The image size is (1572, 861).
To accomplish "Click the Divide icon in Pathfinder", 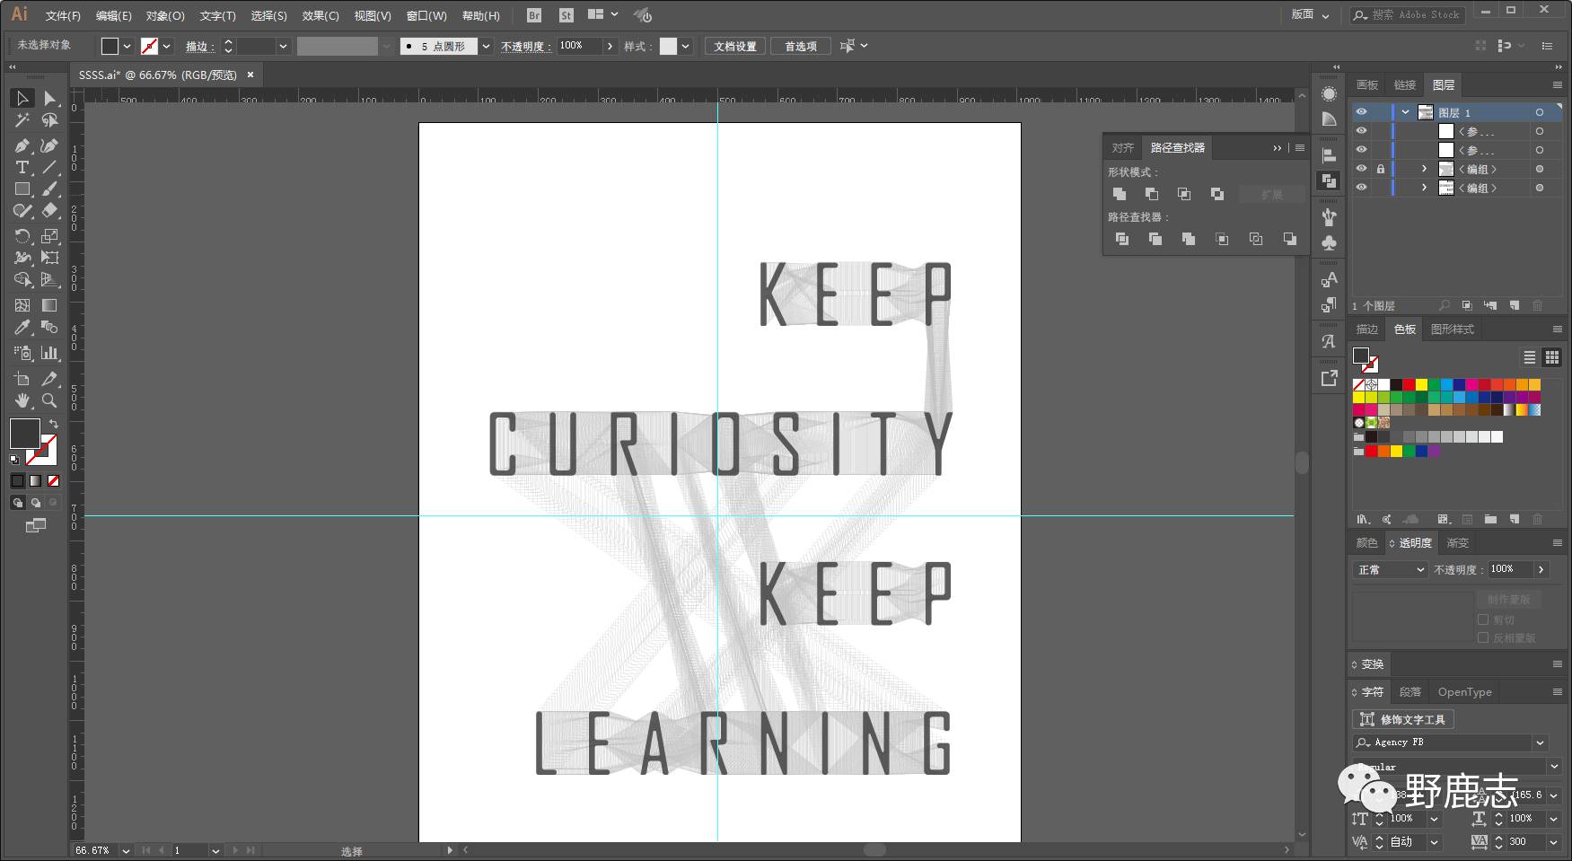I will [x=1122, y=239].
